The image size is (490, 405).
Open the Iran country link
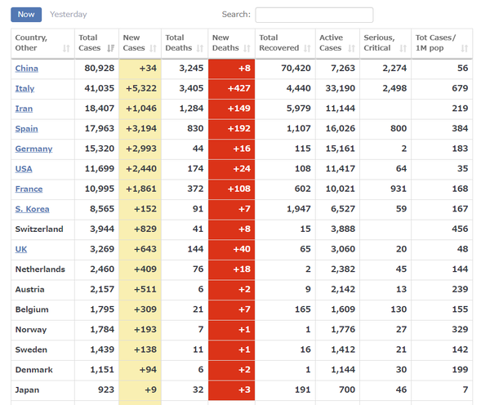[x=24, y=109]
